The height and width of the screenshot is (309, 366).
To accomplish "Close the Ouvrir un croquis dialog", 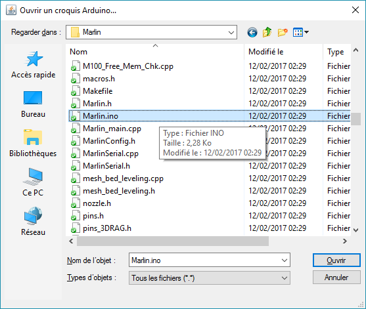I will pos(355,10).
